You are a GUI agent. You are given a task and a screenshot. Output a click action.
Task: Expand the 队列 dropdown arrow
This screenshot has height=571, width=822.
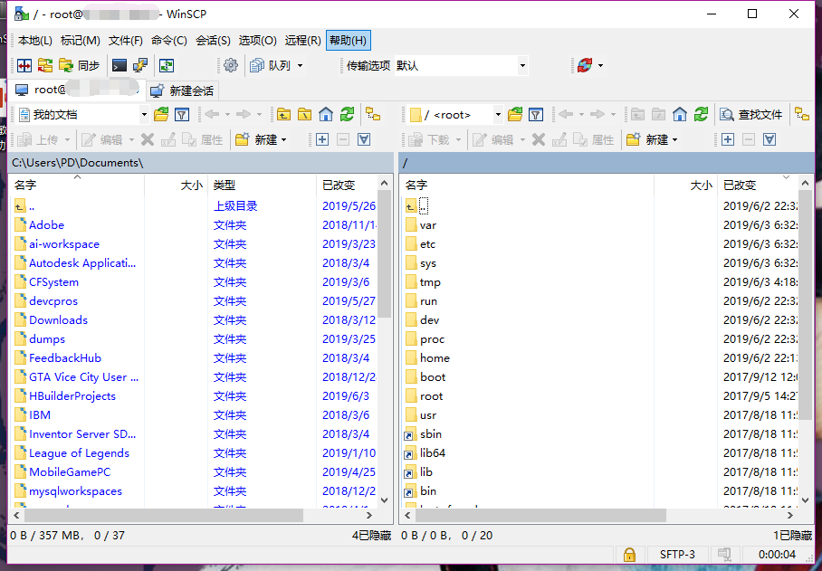[301, 65]
